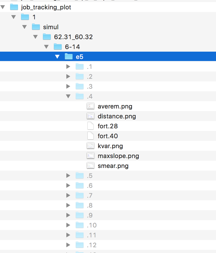Select the .10 folder name
The image size is (216, 253).
[92, 225]
